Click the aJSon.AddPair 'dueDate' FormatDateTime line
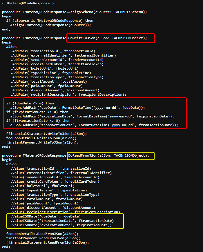This screenshot has height=252, width=203. (78, 108)
